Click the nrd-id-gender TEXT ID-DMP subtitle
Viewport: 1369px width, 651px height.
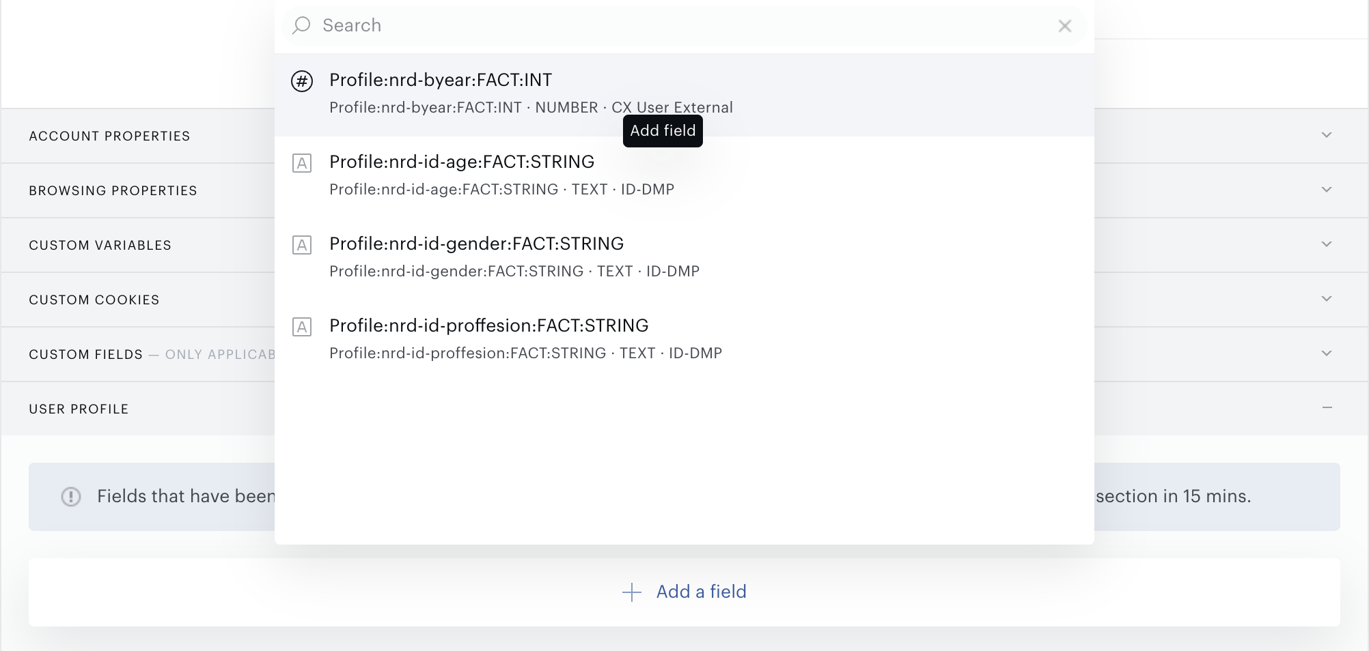click(514, 272)
